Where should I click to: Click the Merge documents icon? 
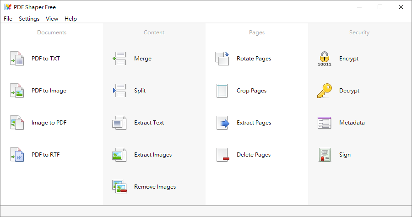119,59
